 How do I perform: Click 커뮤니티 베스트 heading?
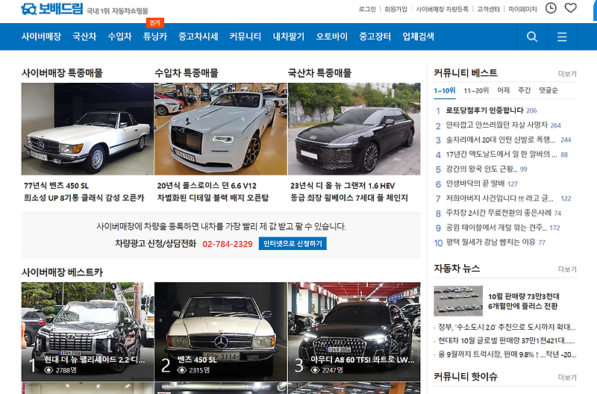click(x=465, y=72)
